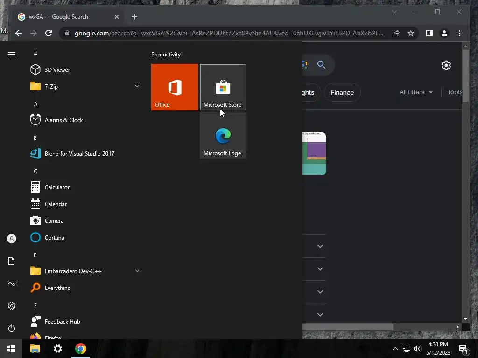Open the user account icon in Start
478x358 pixels.
tap(12, 239)
